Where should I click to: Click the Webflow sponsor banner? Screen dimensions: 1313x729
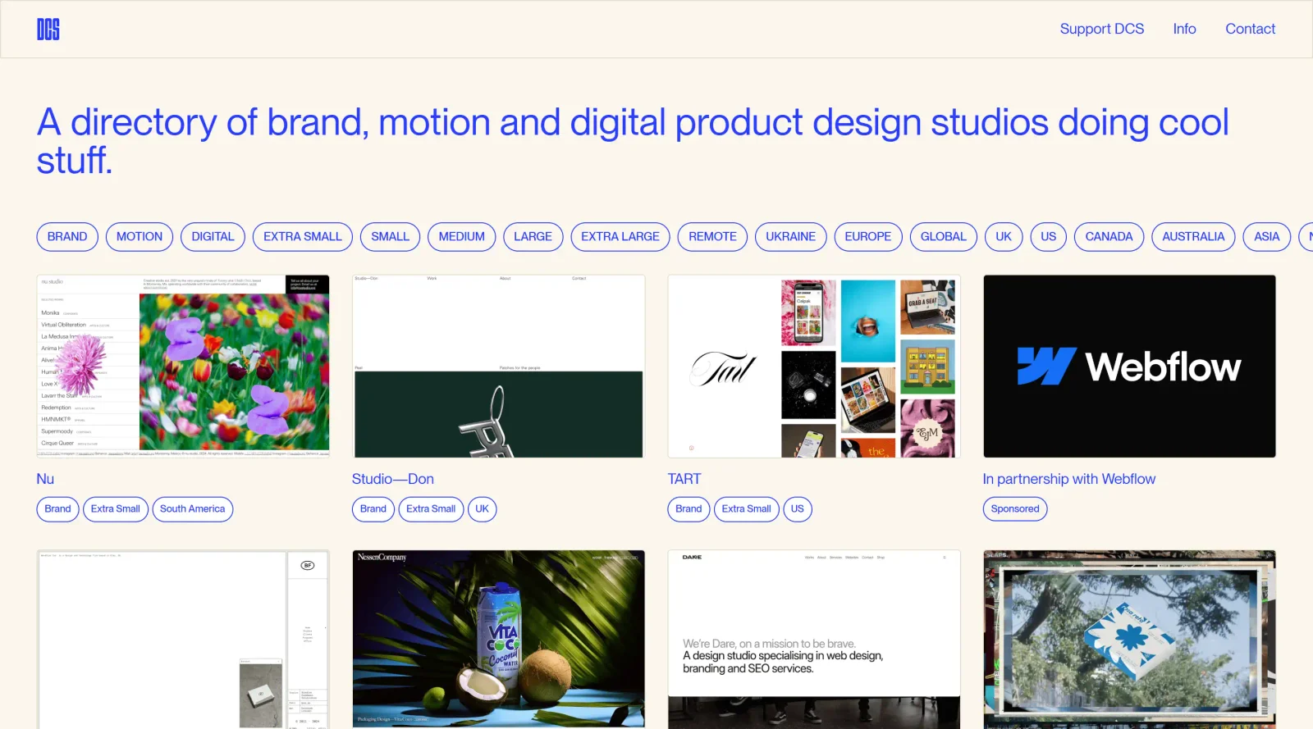tap(1129, 366)
